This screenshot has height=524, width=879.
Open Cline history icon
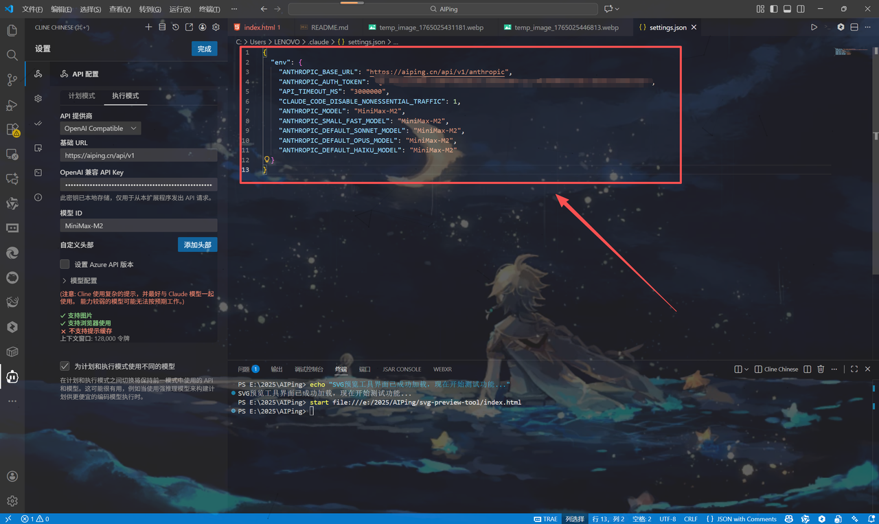pyautogui.click(x=176, y=27)
